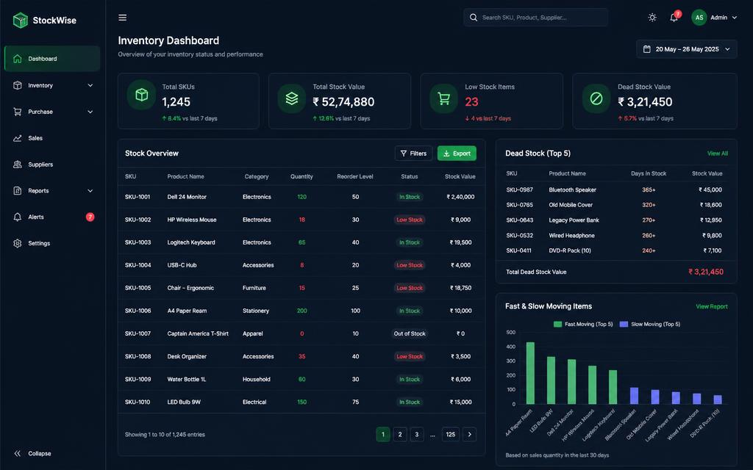Viewport: 753px width, 470px height.
Task: Open Inventory in the sidebar
Action: [x=52, y=85]
